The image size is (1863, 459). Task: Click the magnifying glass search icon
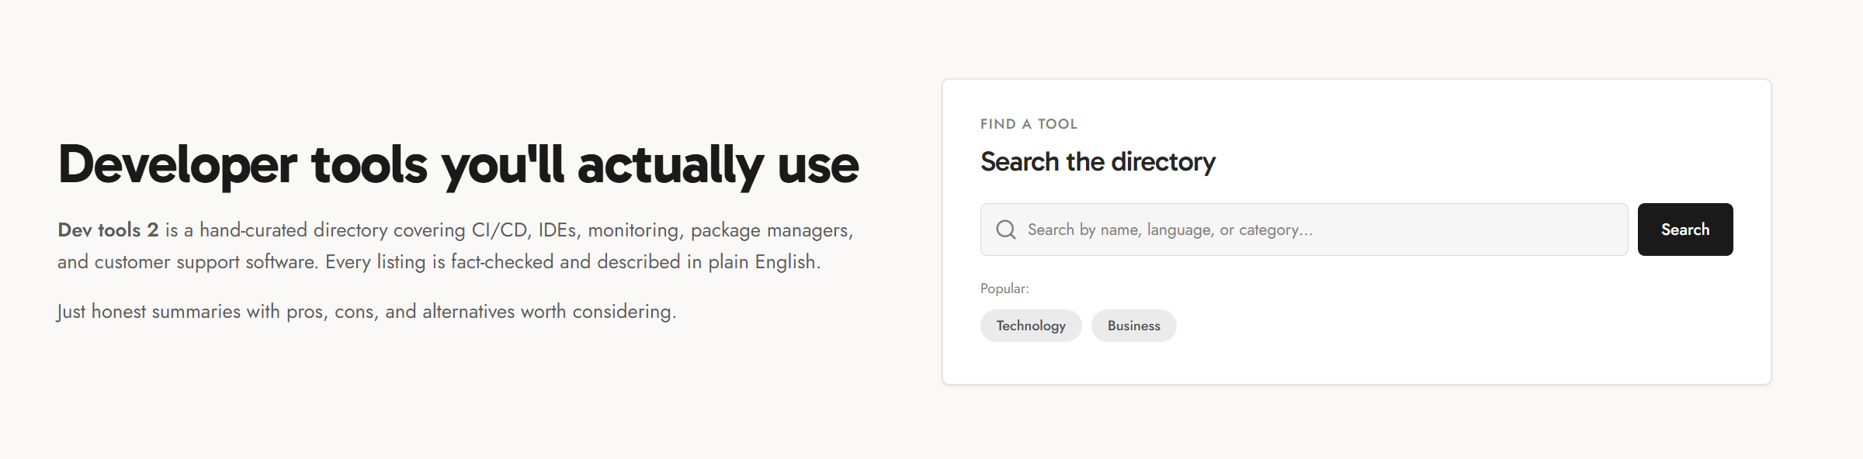[x=1006, y=229]
